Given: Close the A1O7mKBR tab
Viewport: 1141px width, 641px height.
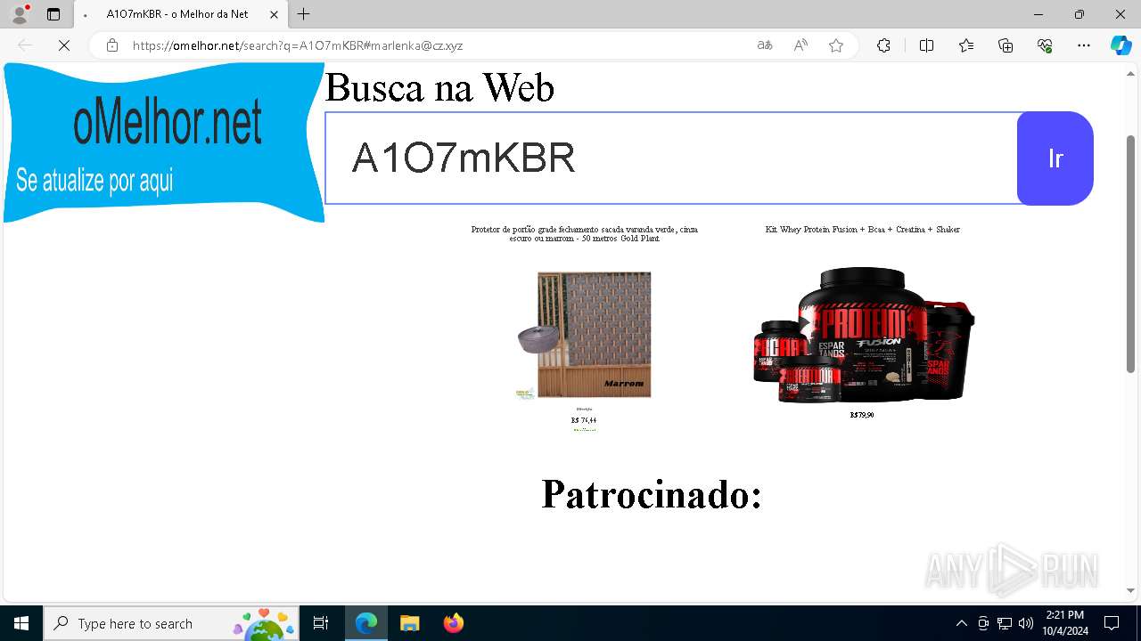Looking at the screenshot, I should click(x=274, y=14).
